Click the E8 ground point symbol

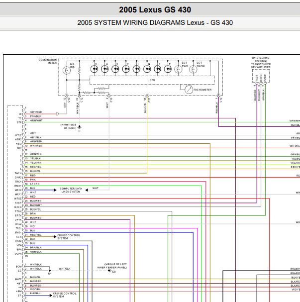[x=109, y=271]
